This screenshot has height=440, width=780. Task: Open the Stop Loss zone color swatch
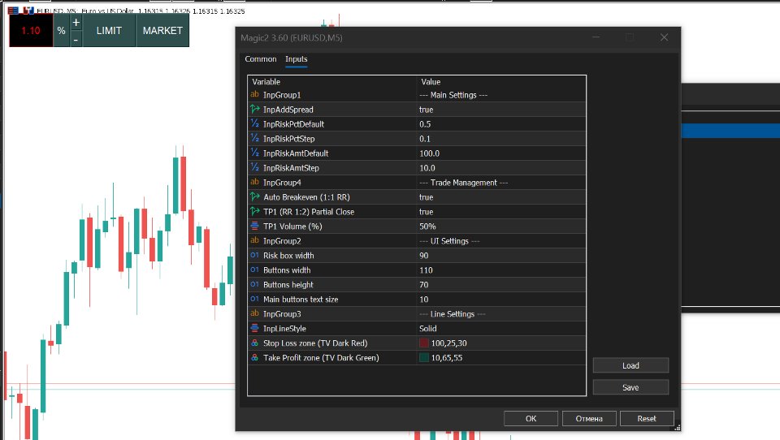coord(424,343)
